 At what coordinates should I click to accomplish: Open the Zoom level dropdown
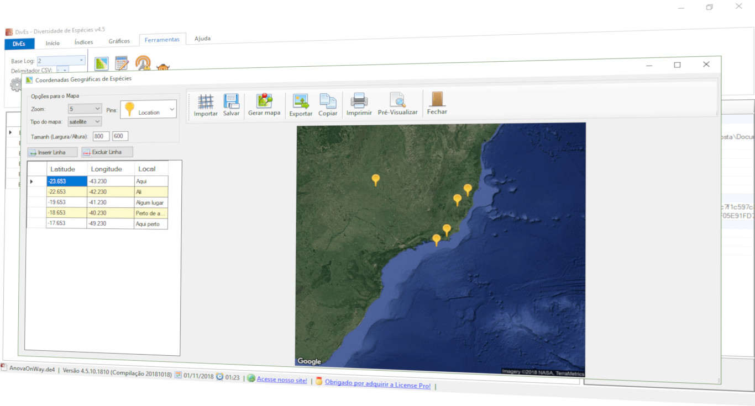click(x=85, y=109)
